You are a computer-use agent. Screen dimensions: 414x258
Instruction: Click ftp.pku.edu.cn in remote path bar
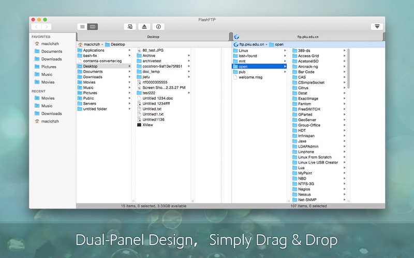pyautogui.click(x=252, y=44)
